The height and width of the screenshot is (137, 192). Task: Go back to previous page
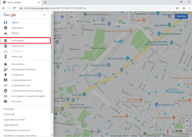pos(4,8)
